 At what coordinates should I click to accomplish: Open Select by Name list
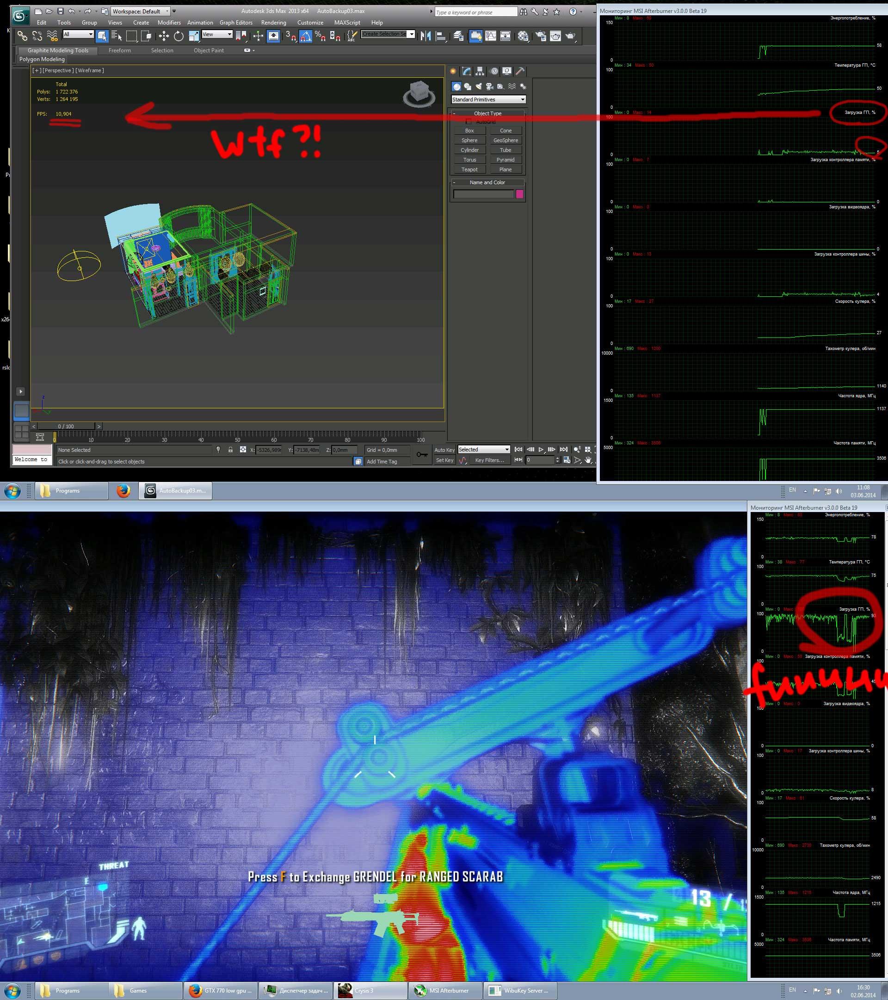coord(116,36)
